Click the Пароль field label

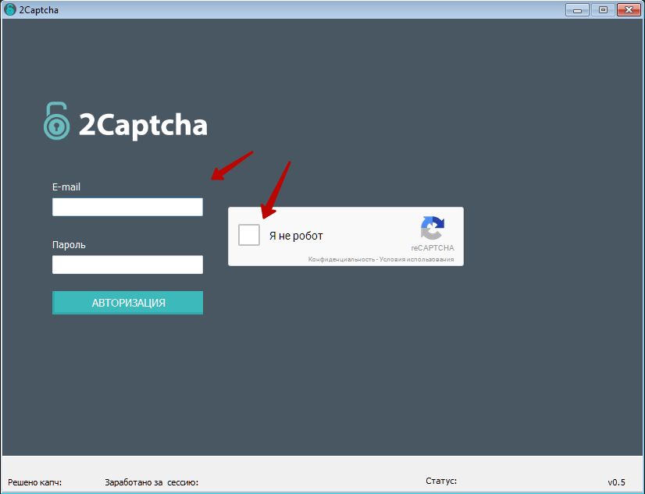point(69,244)
